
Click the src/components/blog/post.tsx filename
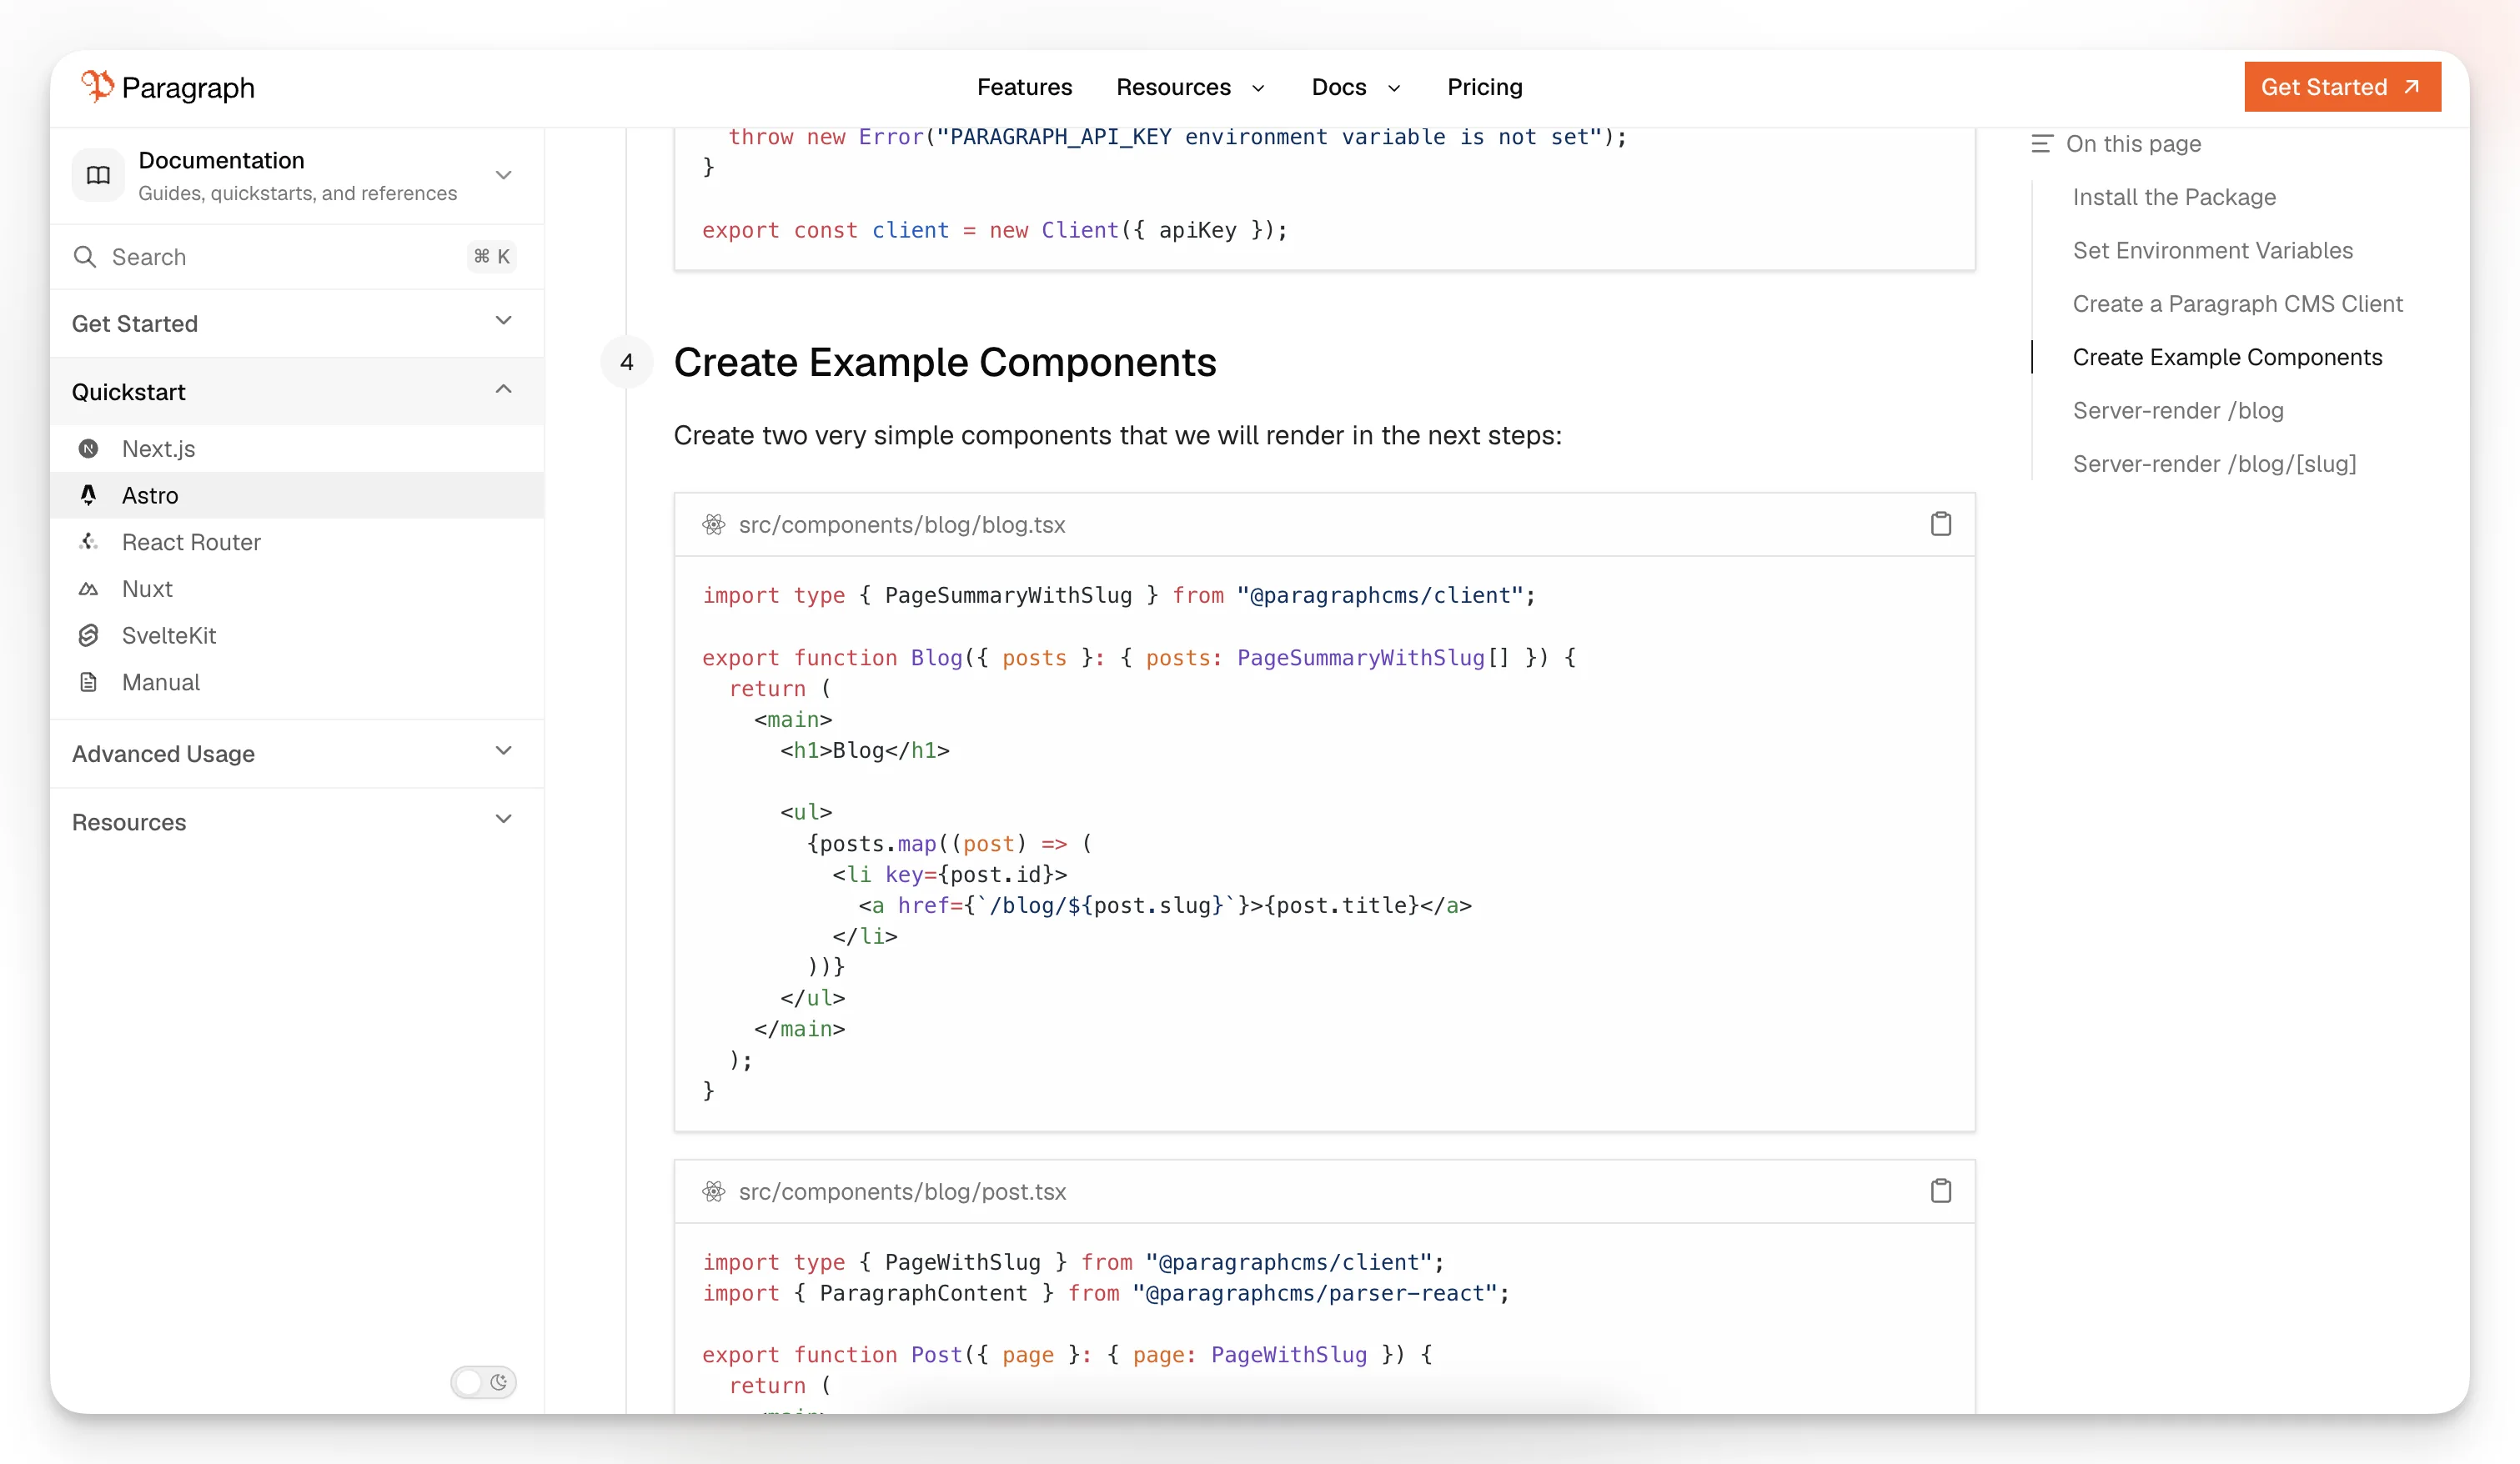tap(902, 1191)
